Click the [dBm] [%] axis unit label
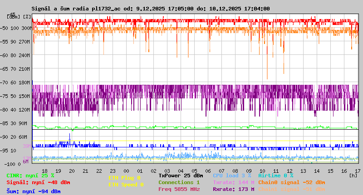The width and height of the screenshot is (363, 195). point(19,16)
